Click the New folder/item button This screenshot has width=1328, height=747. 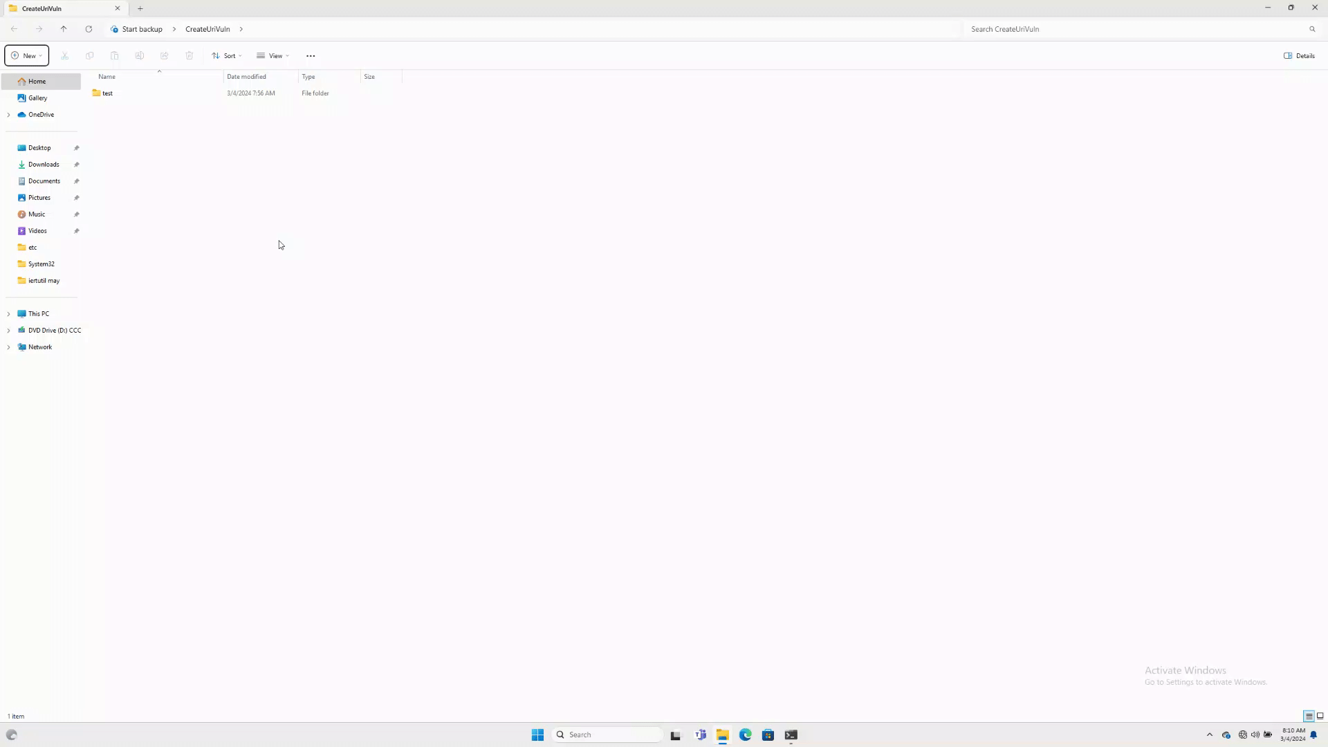26,55
